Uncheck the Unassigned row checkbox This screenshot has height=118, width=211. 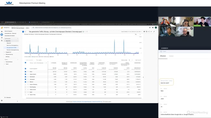(25, 79)
